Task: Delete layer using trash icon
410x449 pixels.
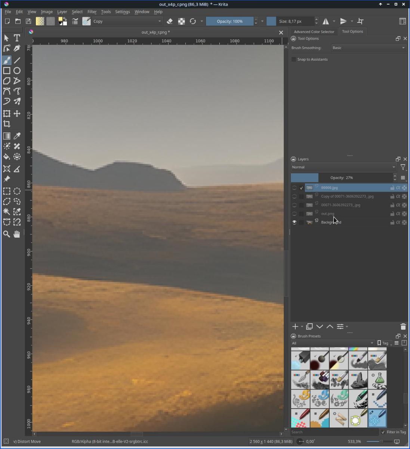Action: click(x=403, y=327)
